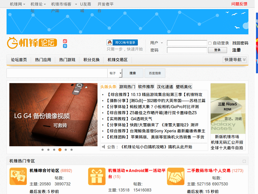Select the active orange carousel dot
258x194 pixels.
coord(60,150)
